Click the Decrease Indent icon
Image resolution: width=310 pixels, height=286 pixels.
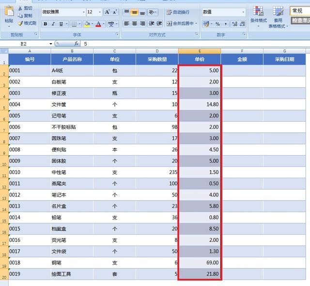tap(152, 24)
